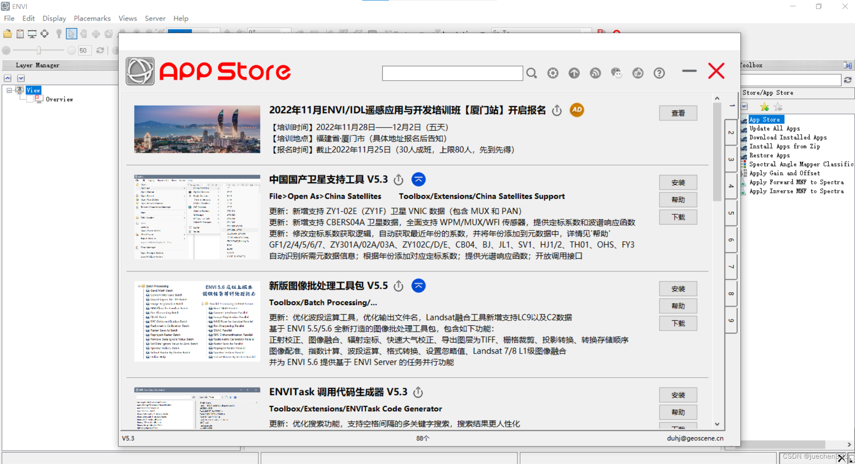The width and height of the screenshot is (855, 464).
Task: Activate the Pan hand tool
Action: 84,34
